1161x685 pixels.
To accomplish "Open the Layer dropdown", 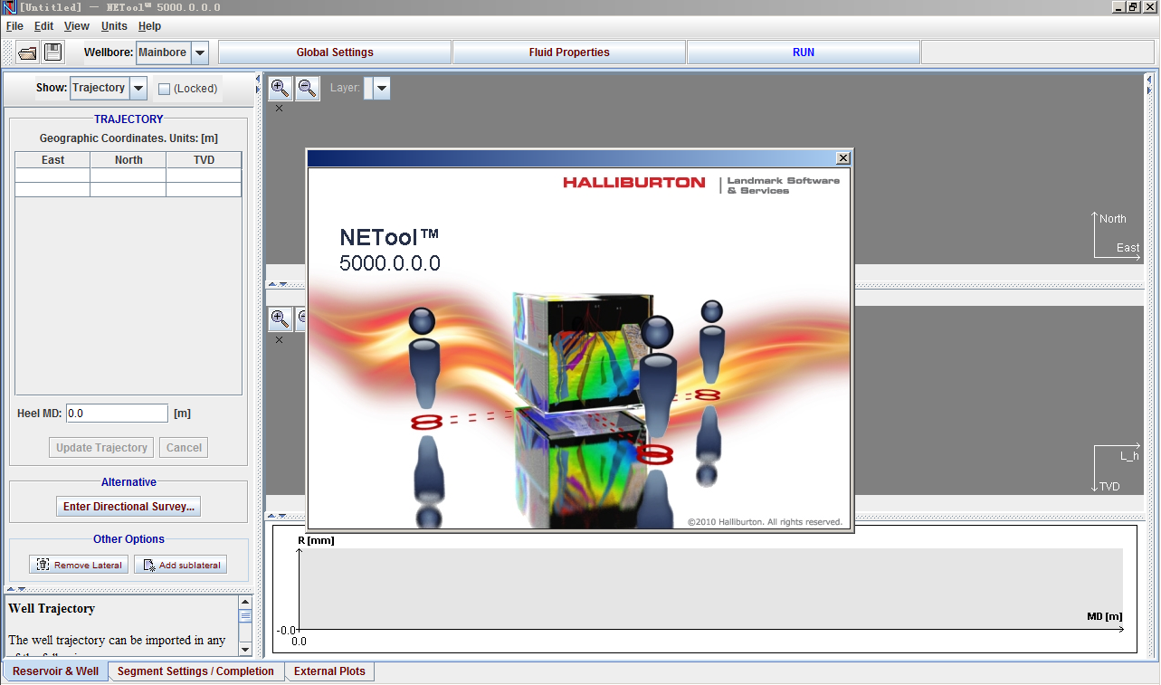I will (x=382, y=88).
